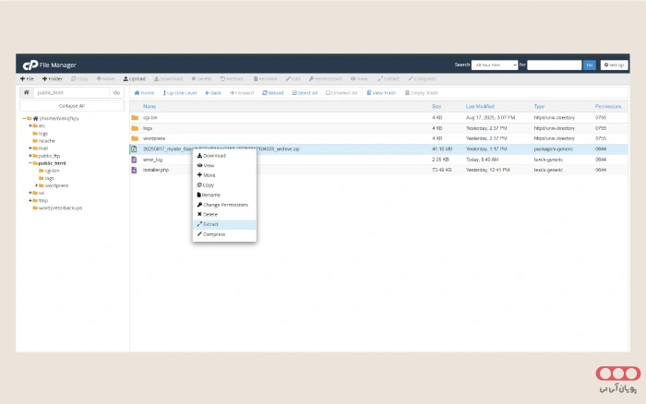Screen dimensions: 646x404
Task: Click the Rename toolbar button
Action: (x=266, y=78)
